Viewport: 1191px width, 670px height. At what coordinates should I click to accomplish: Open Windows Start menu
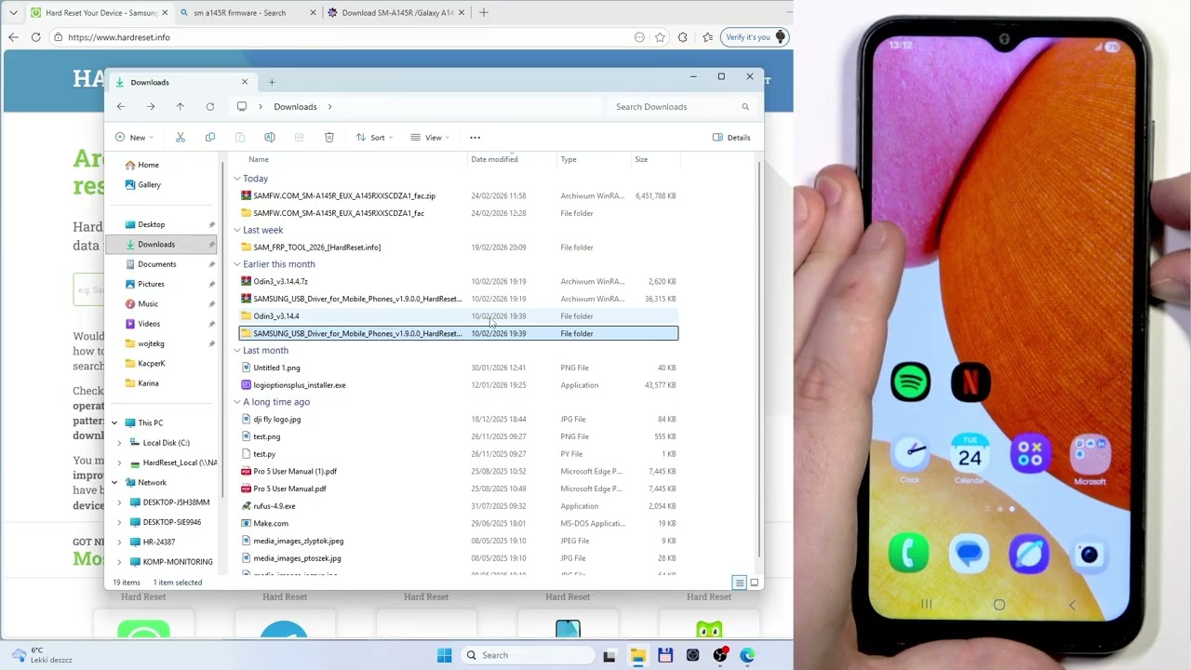tap(444, 655)
